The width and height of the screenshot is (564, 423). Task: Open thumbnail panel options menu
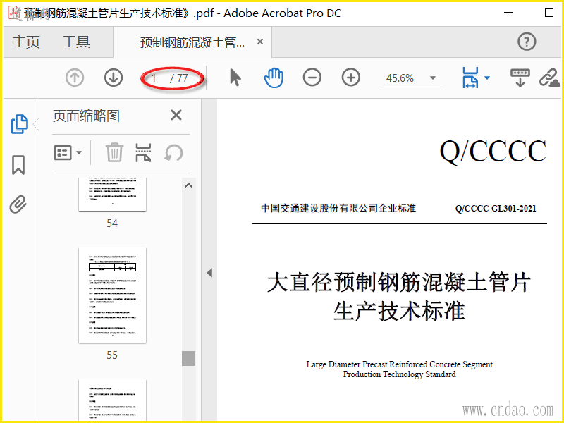coord(68,153)
